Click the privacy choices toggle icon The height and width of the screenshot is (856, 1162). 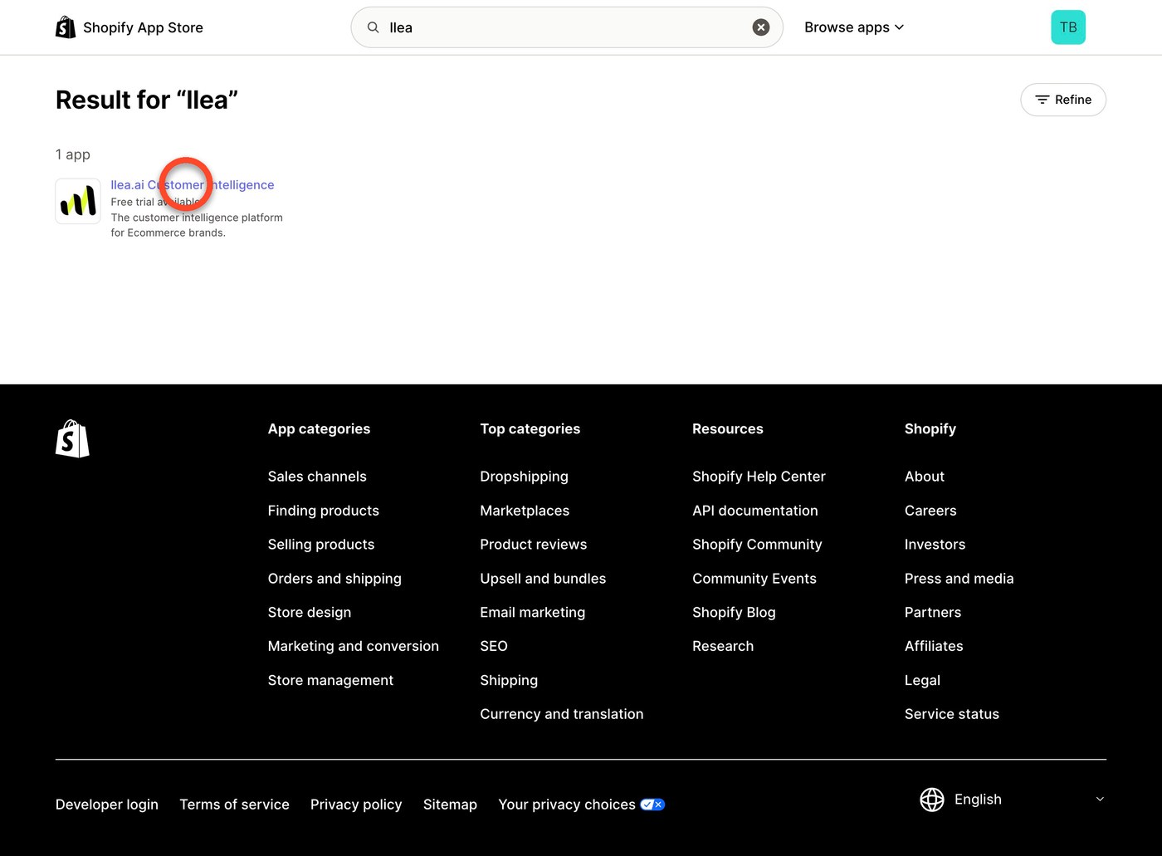coord(652,805)
